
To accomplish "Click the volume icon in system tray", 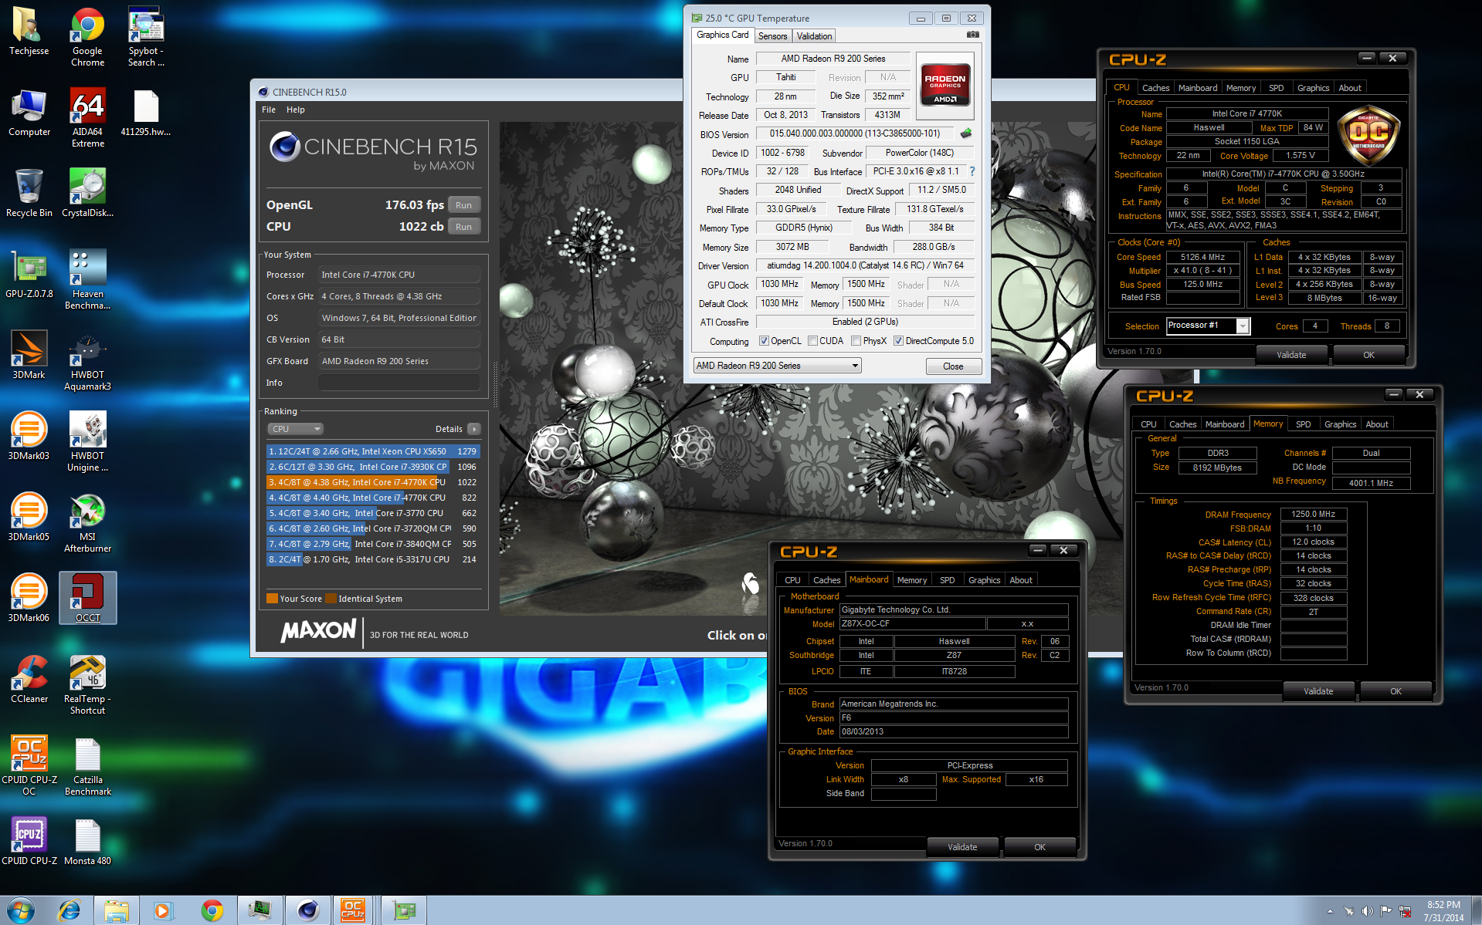I will 1367,911.
